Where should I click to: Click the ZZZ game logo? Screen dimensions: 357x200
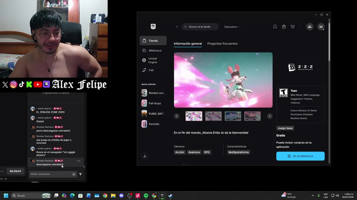(x=300, y=67)
